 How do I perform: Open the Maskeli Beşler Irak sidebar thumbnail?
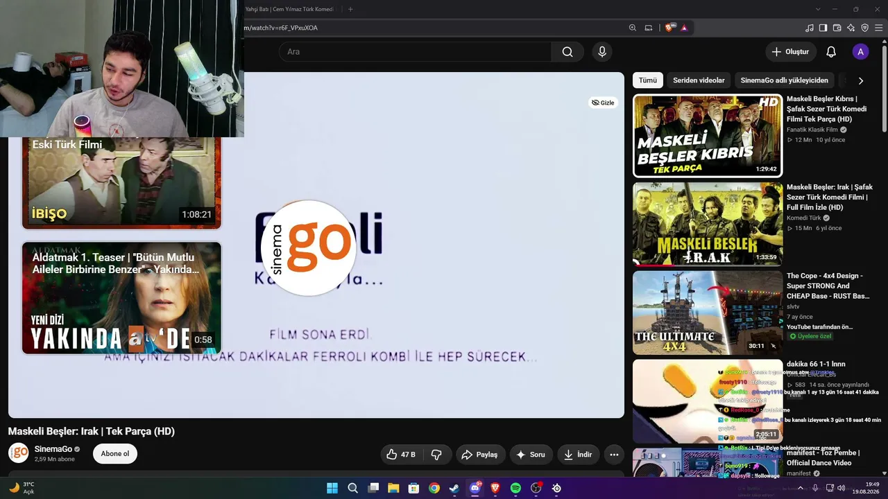pyautogui.click(x=708, y=224)
